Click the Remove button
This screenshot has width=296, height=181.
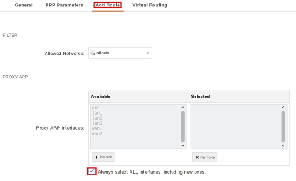[205, 157]
